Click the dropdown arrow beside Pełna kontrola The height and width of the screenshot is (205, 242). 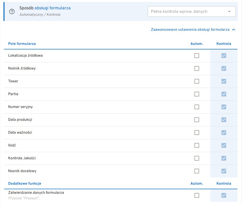[229, 11]
